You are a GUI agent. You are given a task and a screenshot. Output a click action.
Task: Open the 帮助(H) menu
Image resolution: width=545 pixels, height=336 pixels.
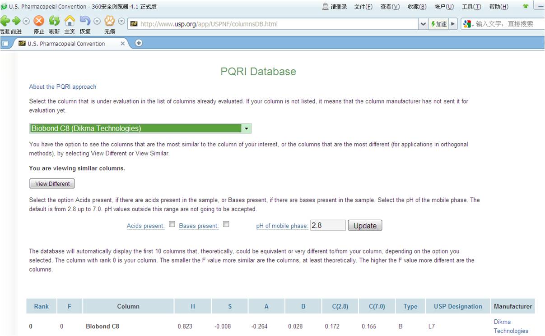[x=498, y=6]
